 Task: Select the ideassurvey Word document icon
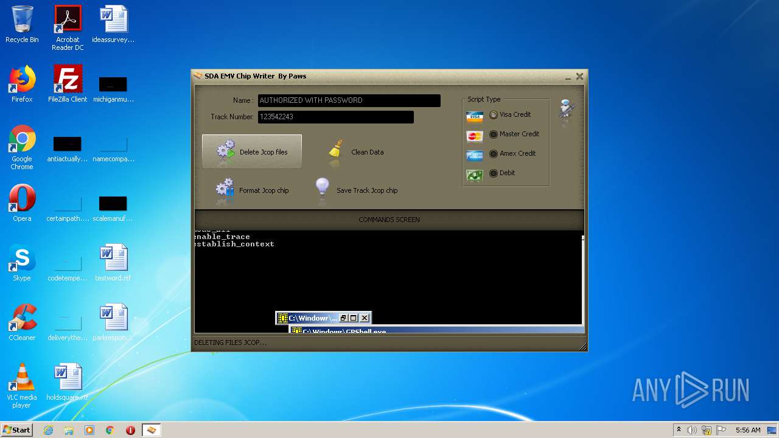coord(113,24)
